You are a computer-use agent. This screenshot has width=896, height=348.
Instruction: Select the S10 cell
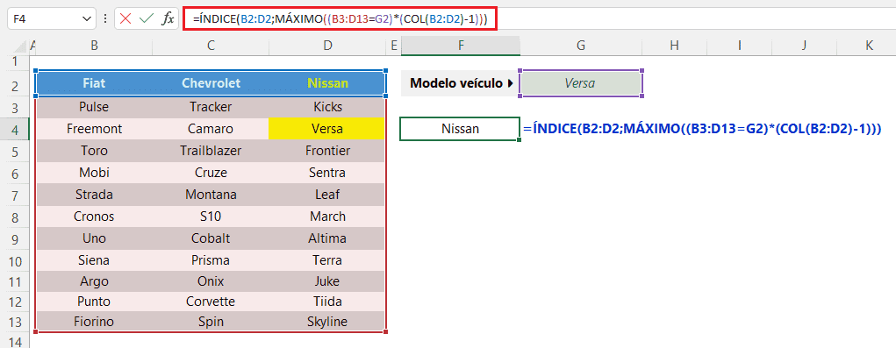[211, 217]
